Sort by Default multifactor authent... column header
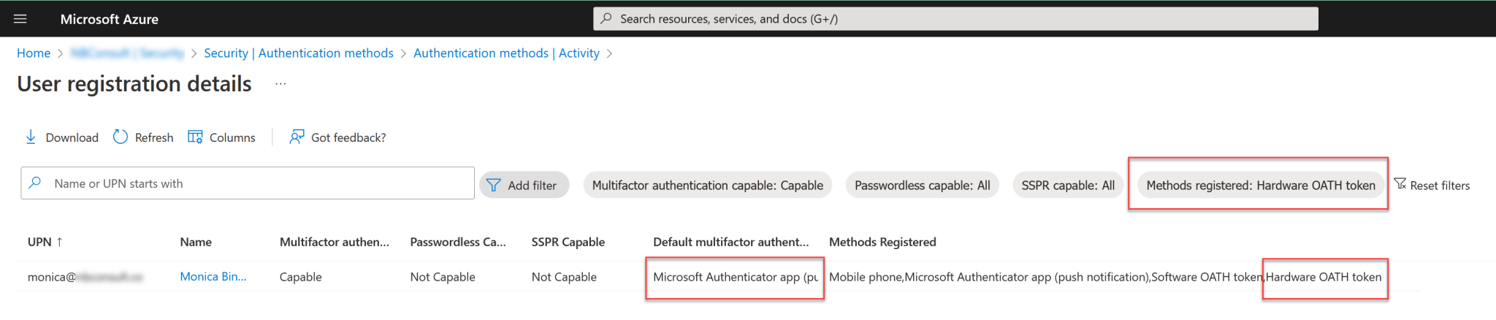1496x320 pixels. point(731,242)
